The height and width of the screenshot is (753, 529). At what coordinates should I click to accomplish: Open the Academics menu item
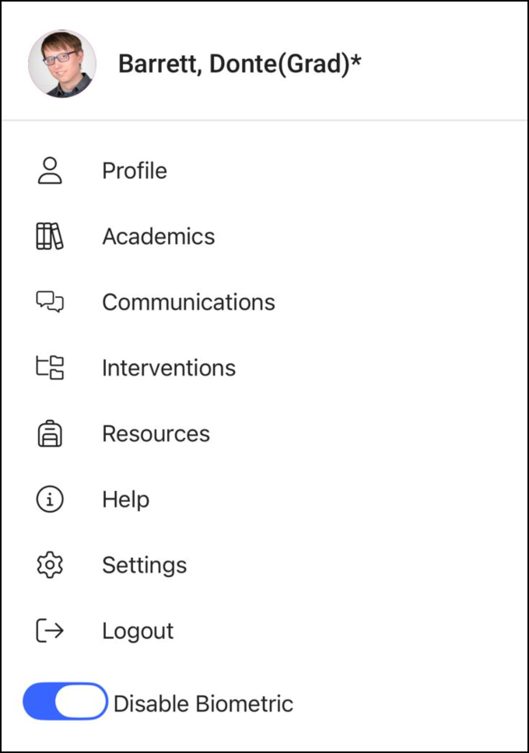[159, 236]
